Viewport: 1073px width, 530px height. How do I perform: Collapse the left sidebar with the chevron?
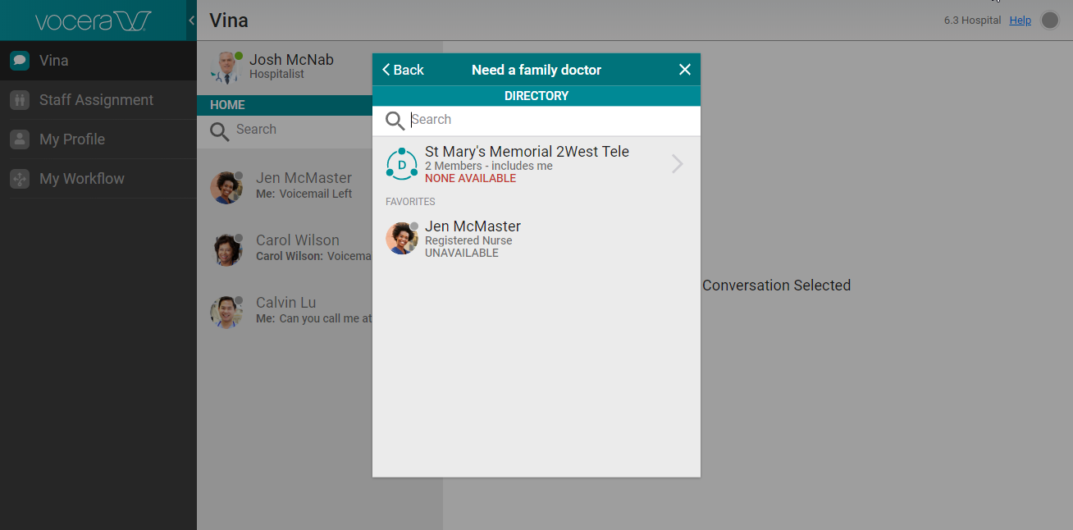coord(191,21)
